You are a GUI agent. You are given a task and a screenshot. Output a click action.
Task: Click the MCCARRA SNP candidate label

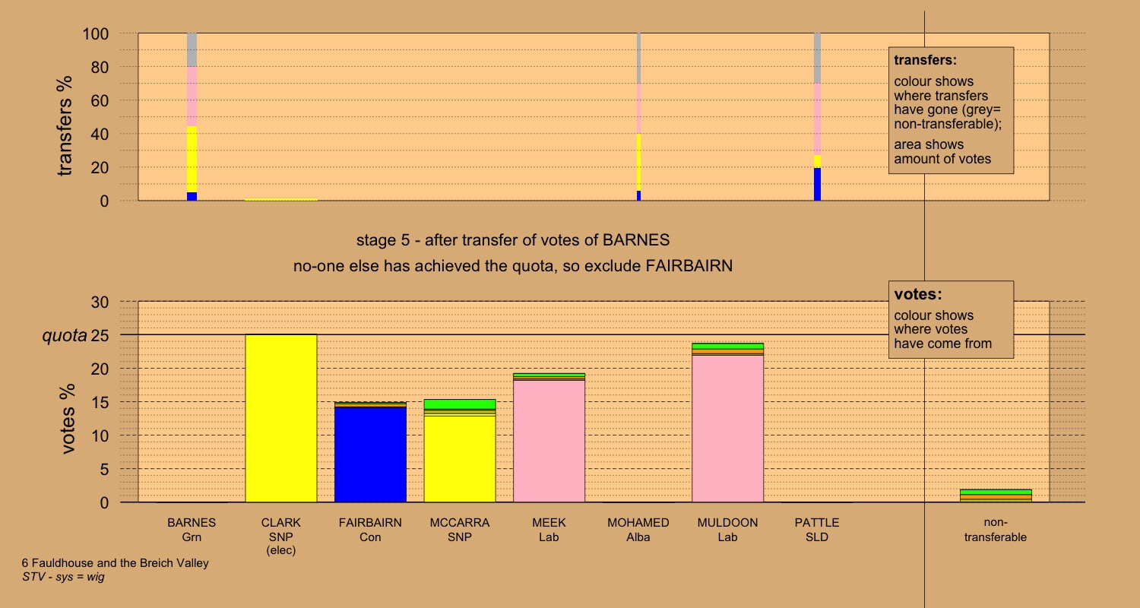point(460,530)
